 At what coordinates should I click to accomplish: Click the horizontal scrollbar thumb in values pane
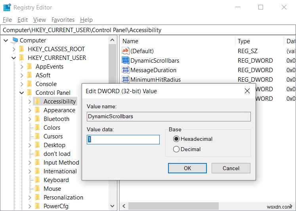click(x=173, y=206)
